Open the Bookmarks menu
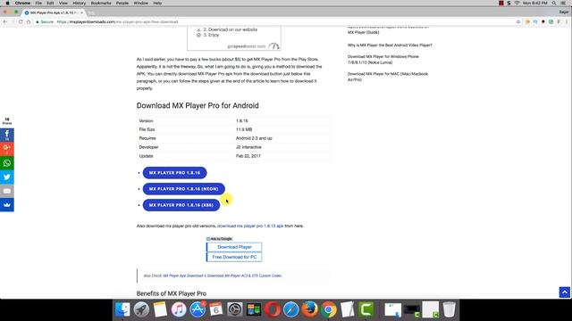Viewport: 572px width, 321px height. [x=101, y=3]
